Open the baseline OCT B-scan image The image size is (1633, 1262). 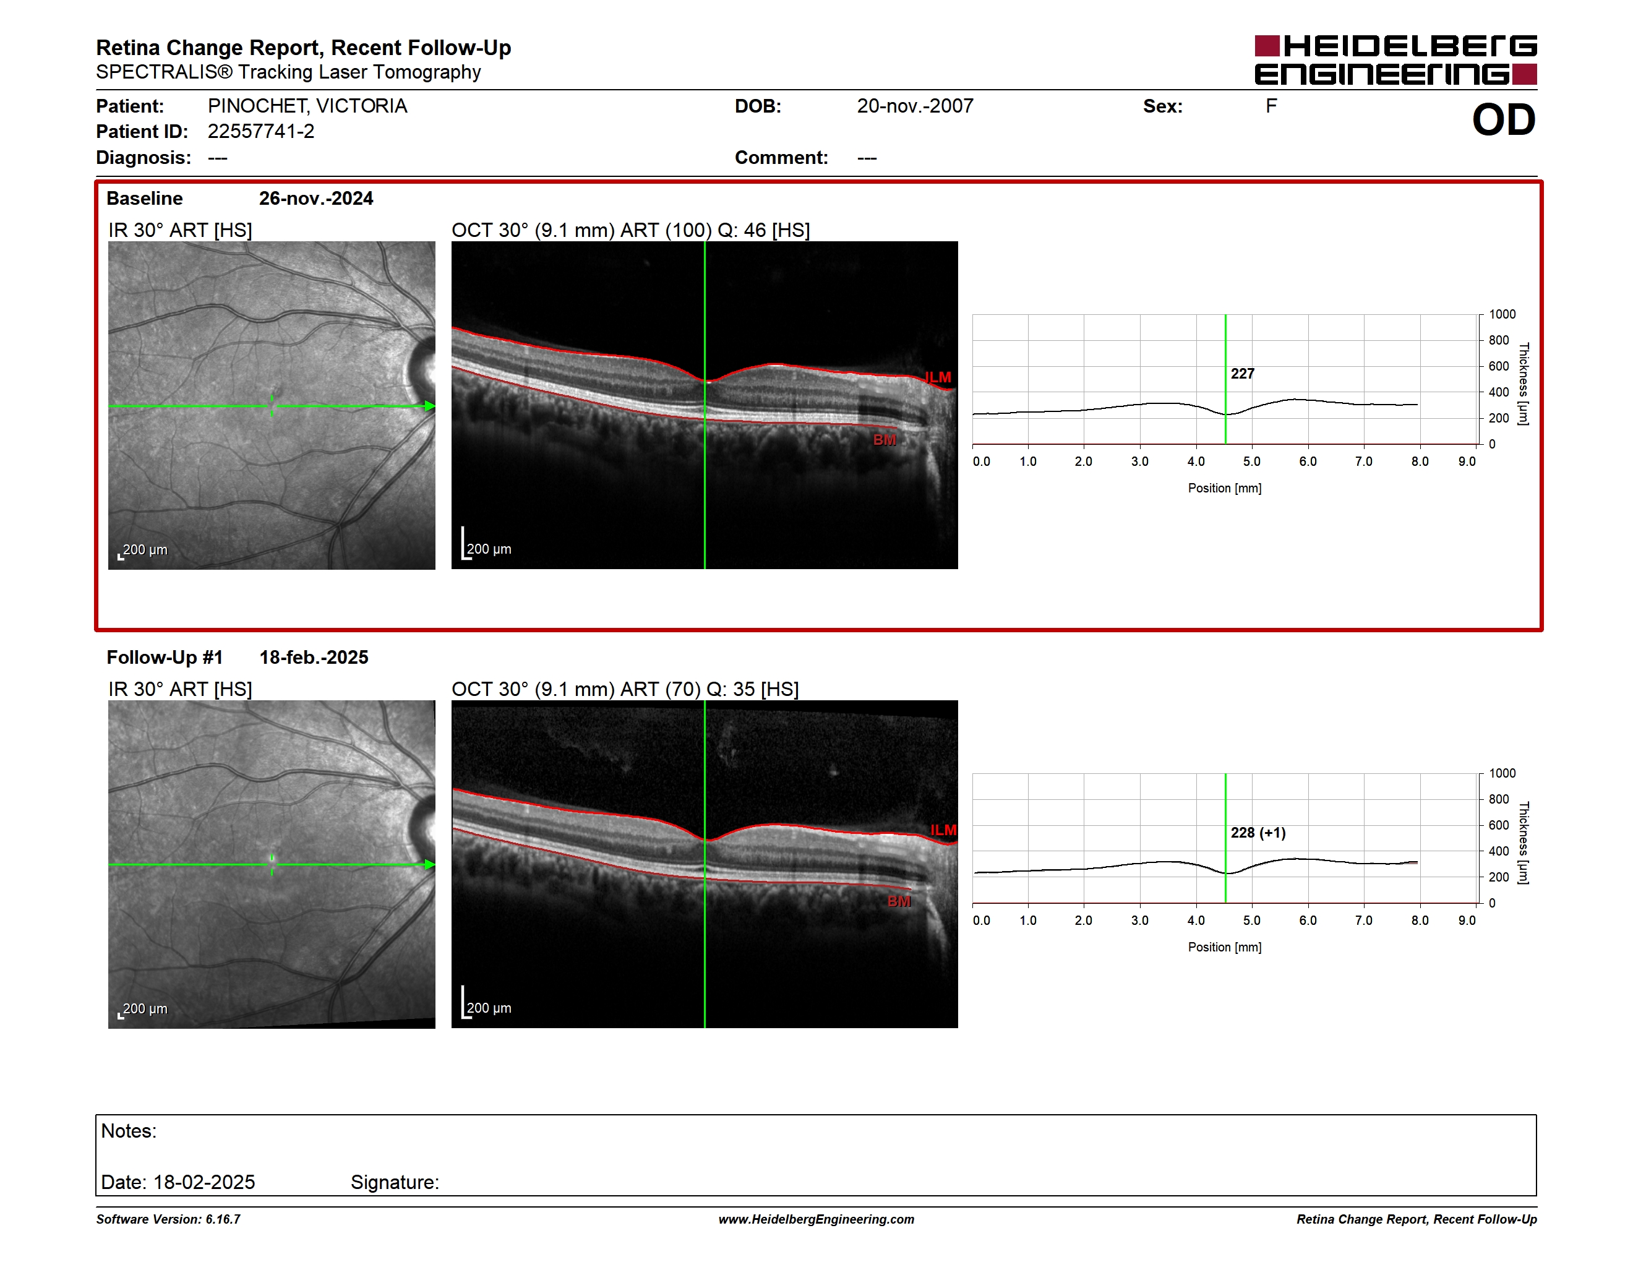(705, 405)
